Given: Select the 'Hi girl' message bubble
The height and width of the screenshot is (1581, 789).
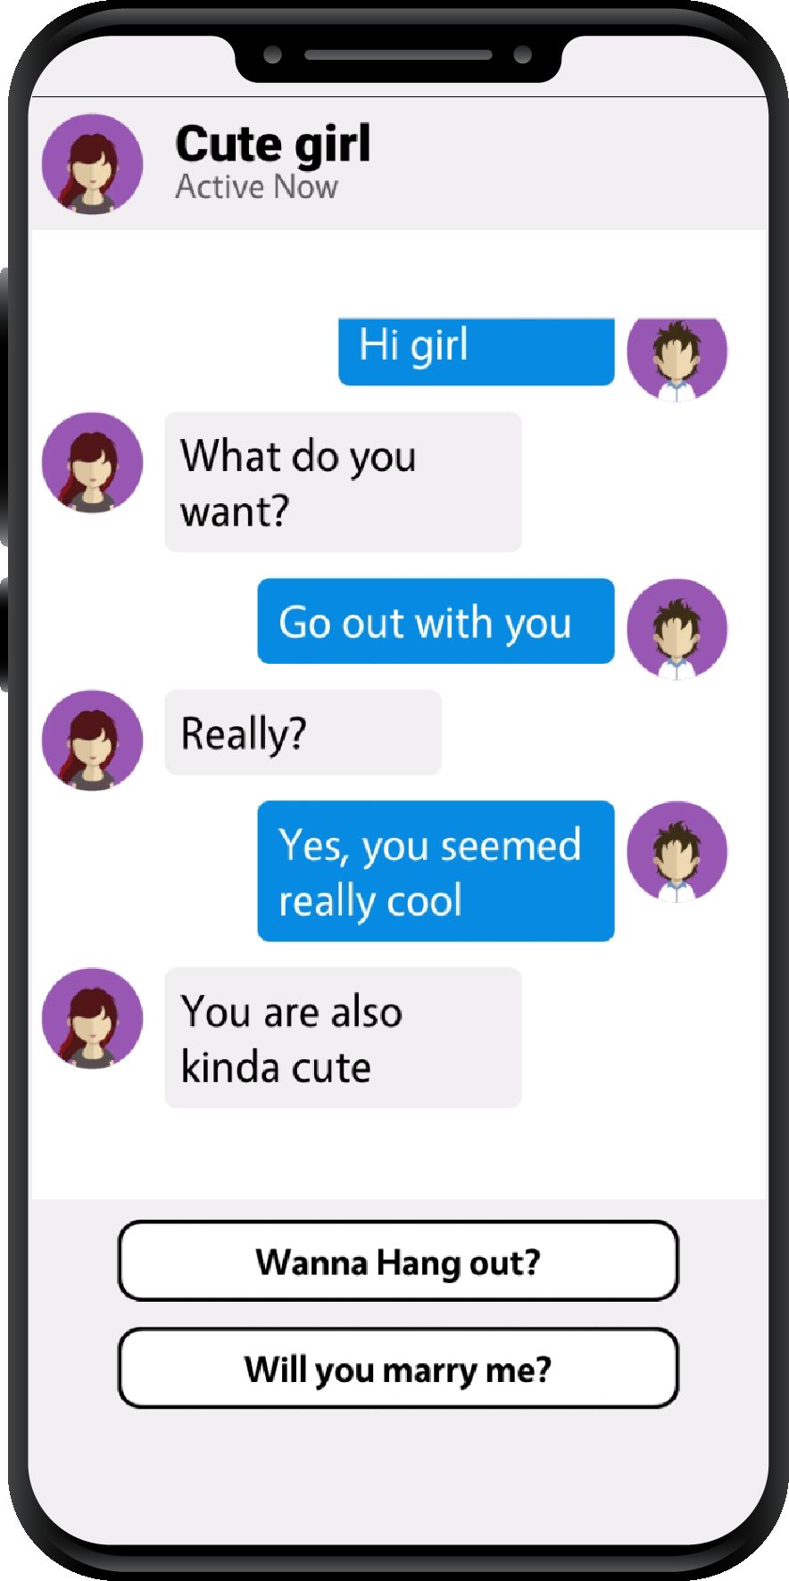Looking at the screenshot, I should 477,352.
